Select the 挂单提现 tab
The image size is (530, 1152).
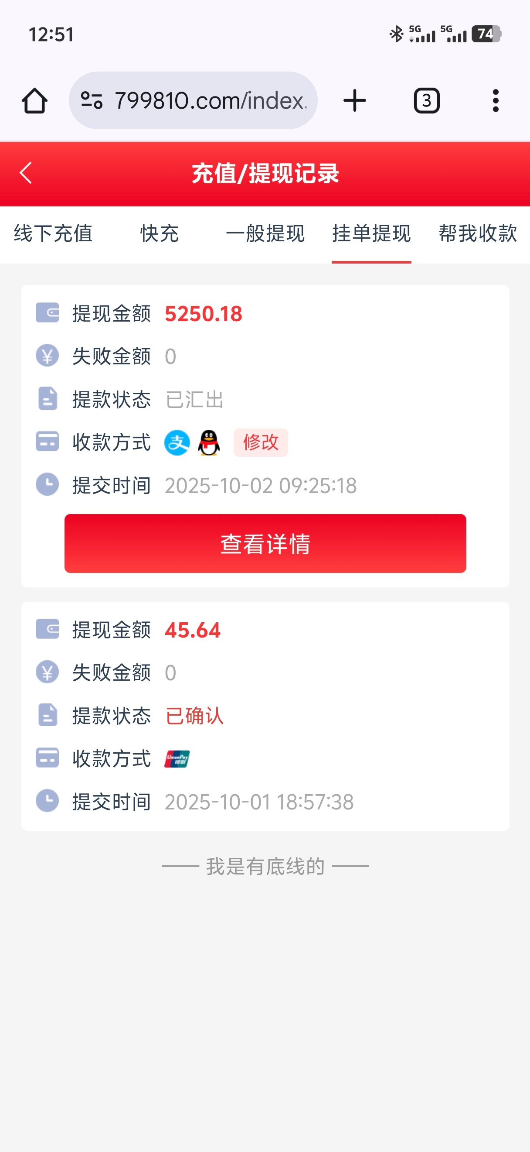tap(371, 233)
